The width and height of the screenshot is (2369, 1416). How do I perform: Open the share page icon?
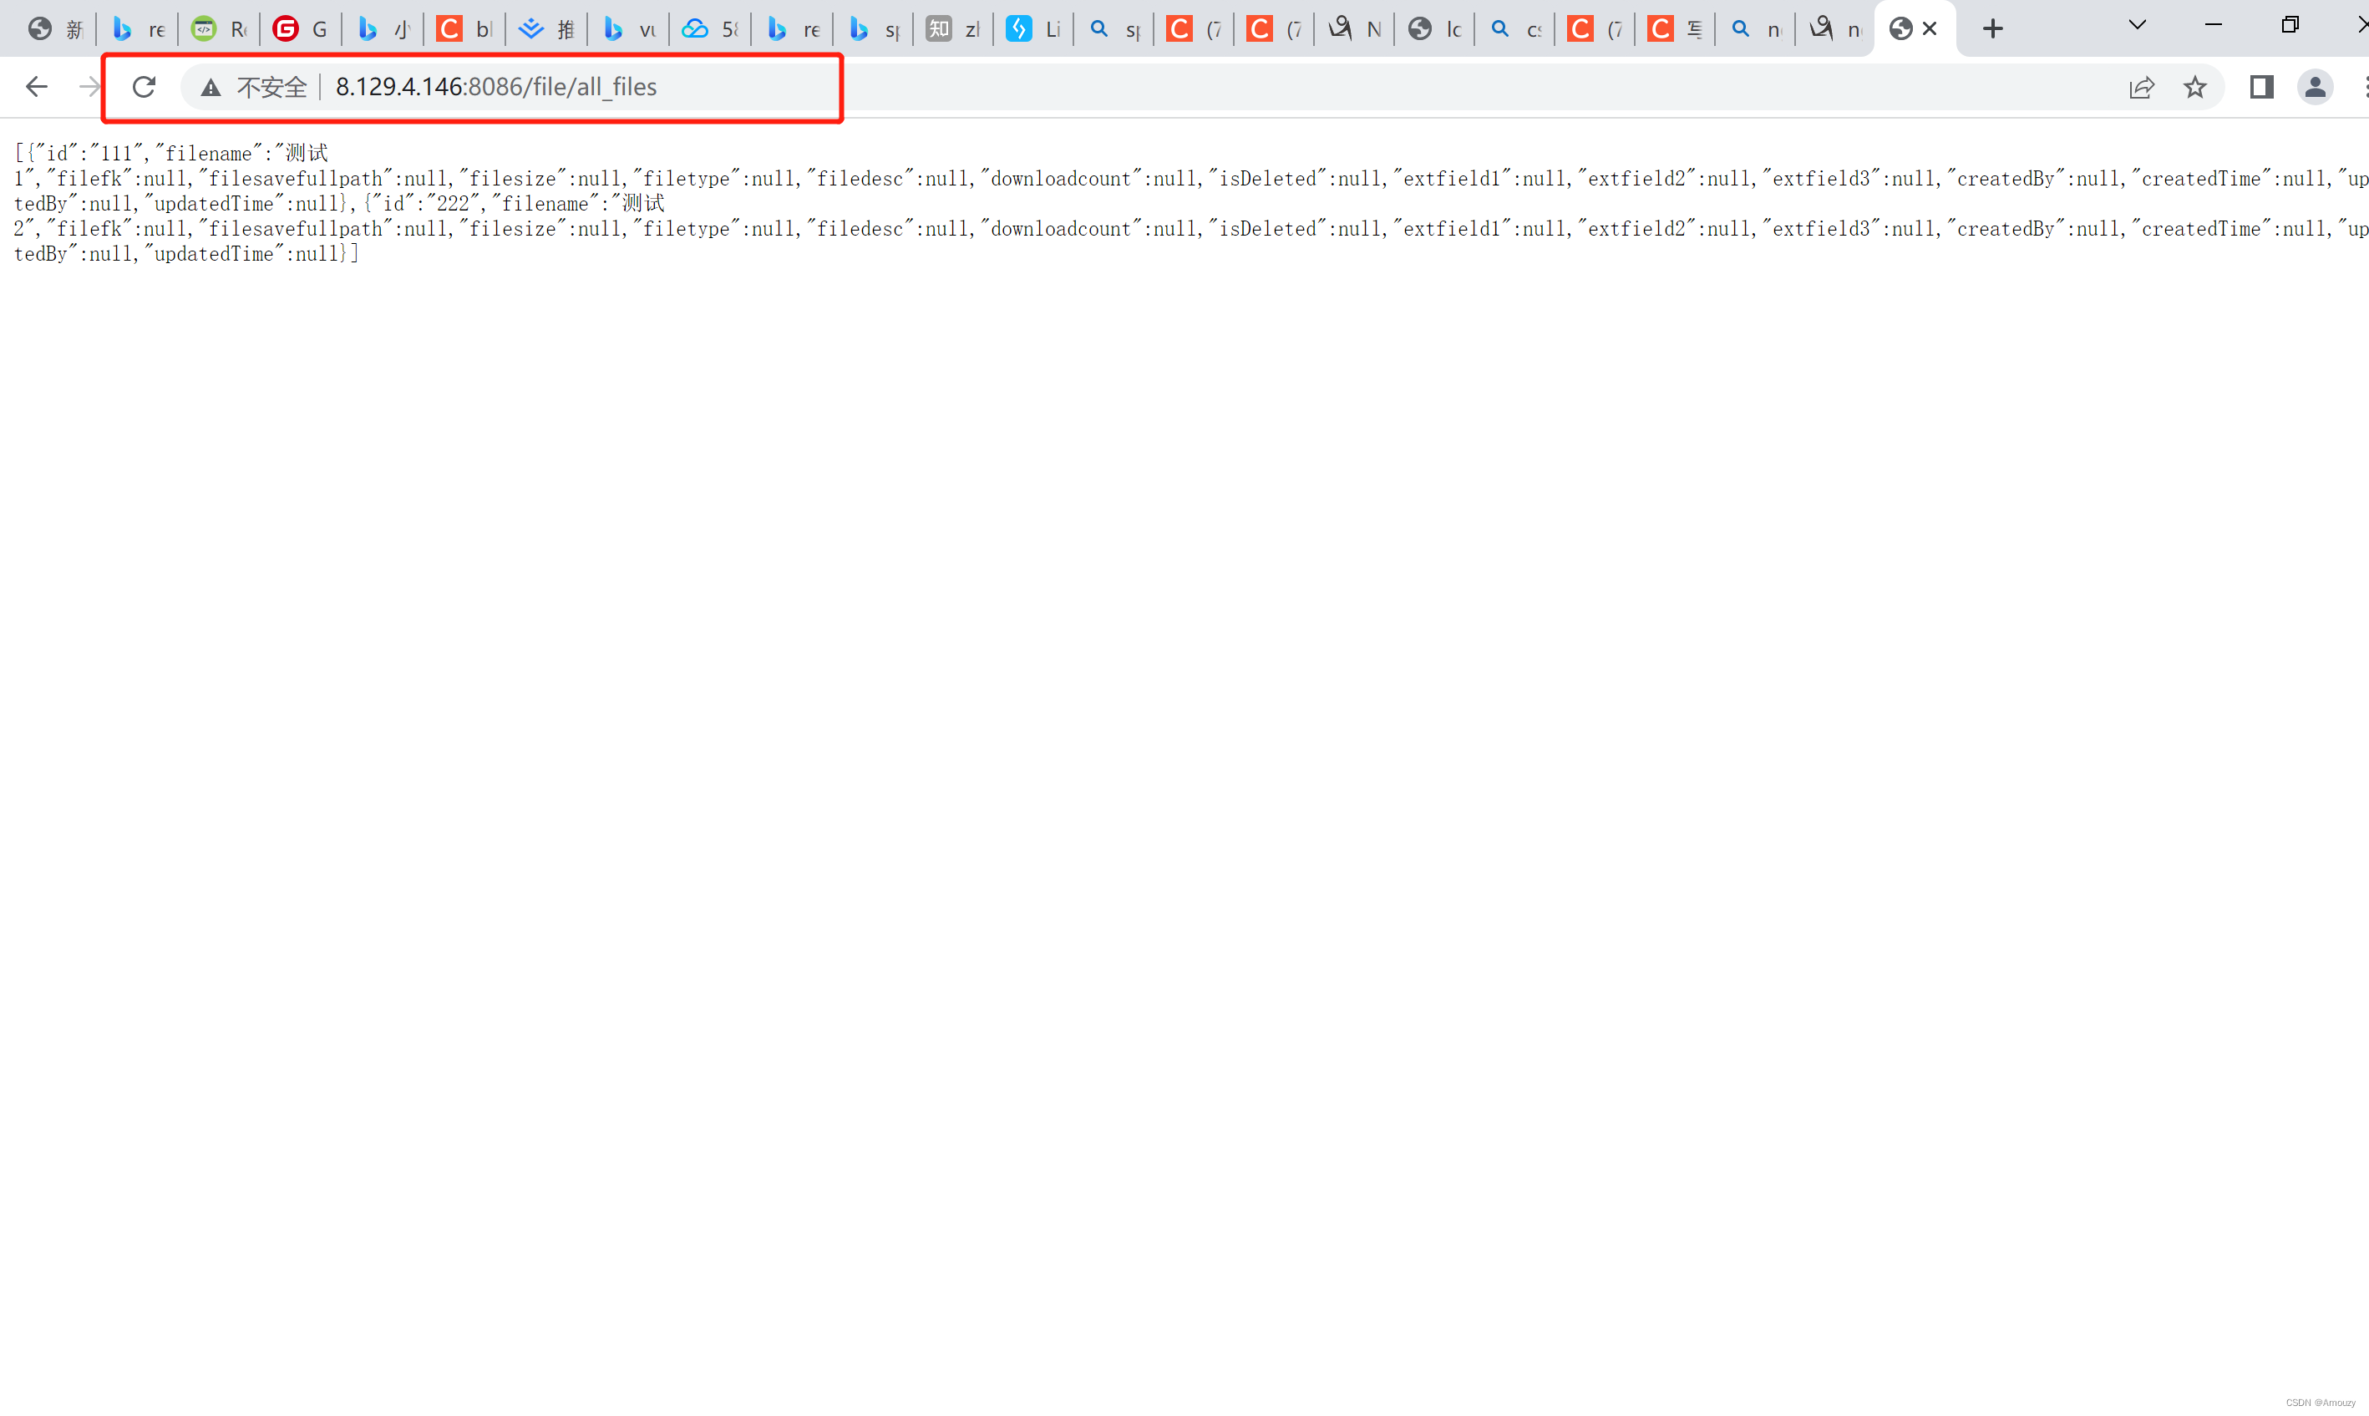tap(2141, 87)
